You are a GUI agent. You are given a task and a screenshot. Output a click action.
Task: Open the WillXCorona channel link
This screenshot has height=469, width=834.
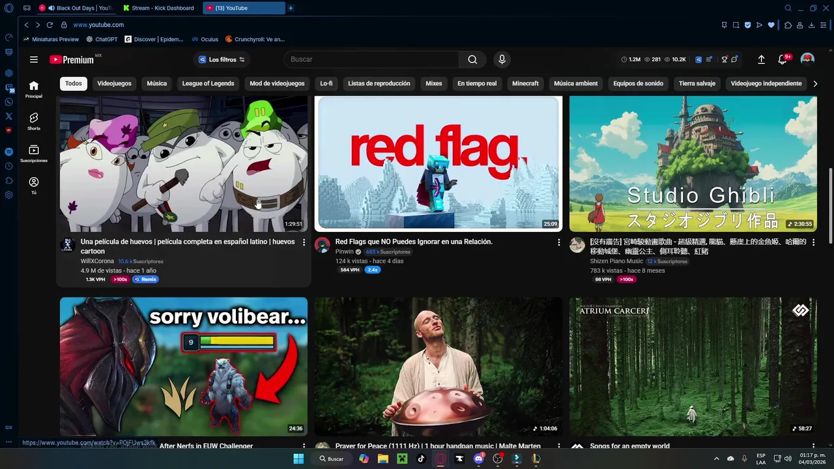pyautogui.click(x=97, y=261)
